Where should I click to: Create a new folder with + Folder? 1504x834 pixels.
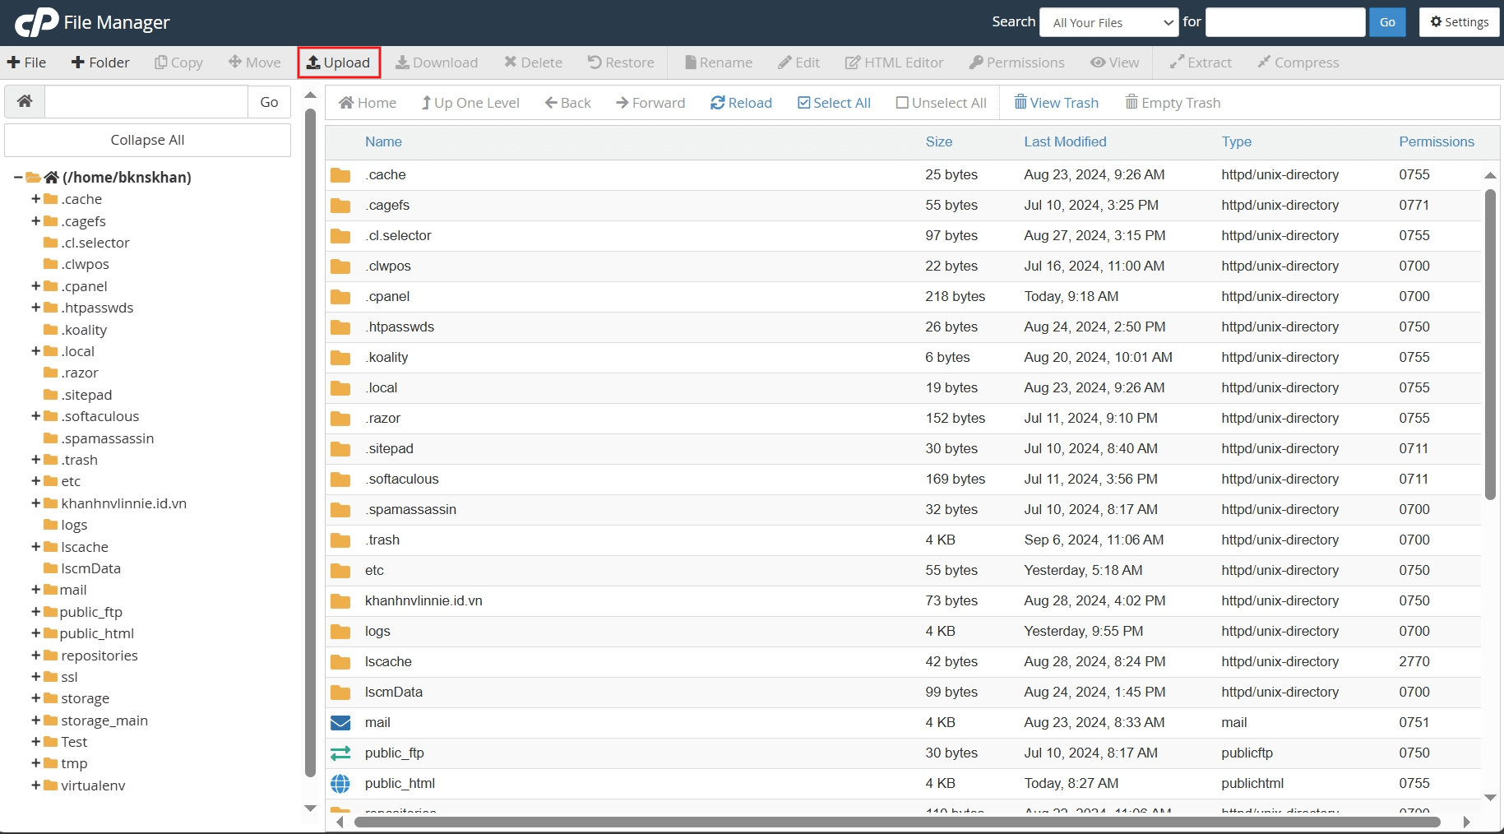point(100,63)
